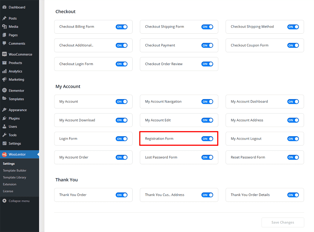Turn off Thank You Order Details switch
The width and height of the screenshot is (314, 232).
click(x=293, y=195)
